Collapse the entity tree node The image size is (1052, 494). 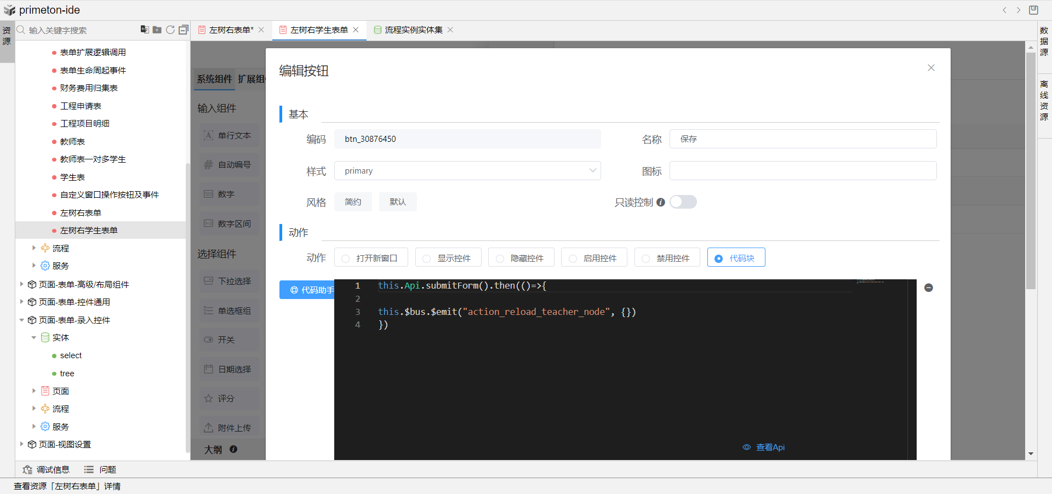click(34, 337)
